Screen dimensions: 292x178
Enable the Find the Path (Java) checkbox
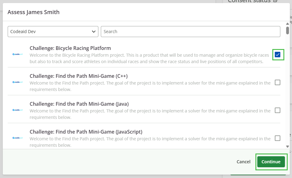(278, 110)
